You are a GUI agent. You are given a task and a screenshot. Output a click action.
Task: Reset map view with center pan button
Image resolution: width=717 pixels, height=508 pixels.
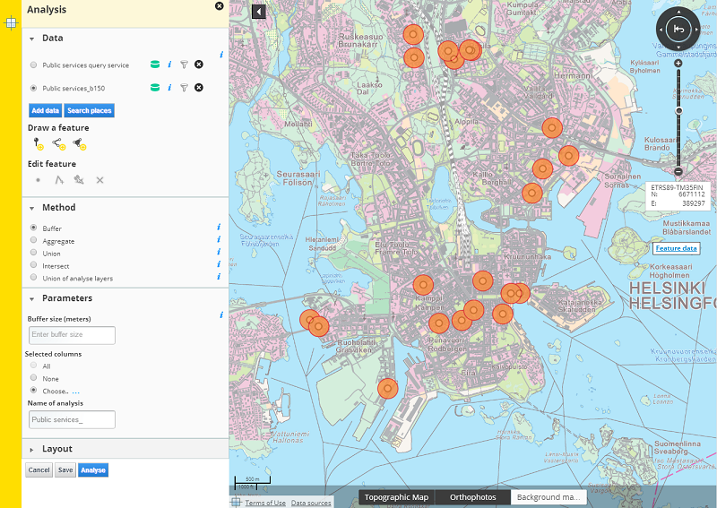679,30
